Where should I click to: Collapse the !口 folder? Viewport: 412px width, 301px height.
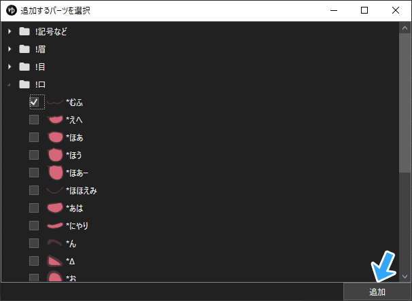9,85
